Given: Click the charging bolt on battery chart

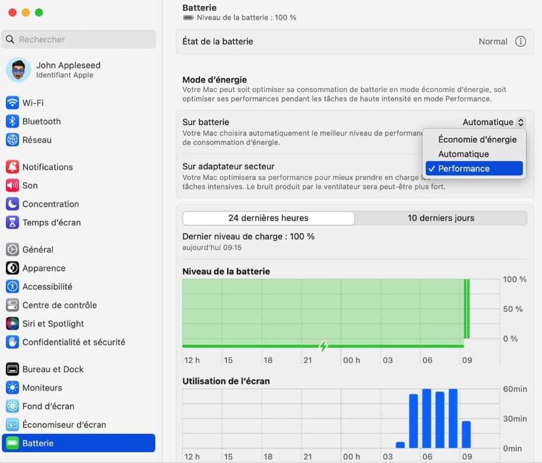Looking at the screenshot, I should (323, 345).
